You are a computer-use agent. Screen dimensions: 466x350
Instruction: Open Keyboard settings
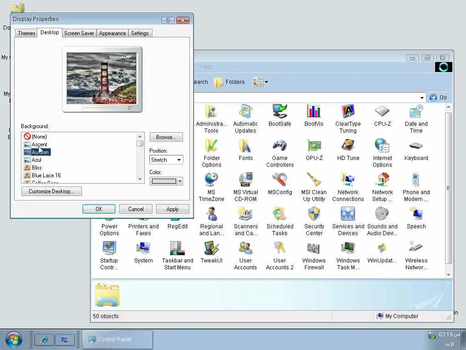tap(416, 150)
